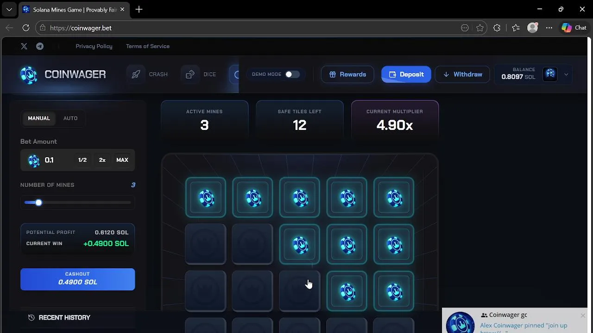
Task: Click the Potential Profit 0.6120 SOL value
Action: [112, 233]
